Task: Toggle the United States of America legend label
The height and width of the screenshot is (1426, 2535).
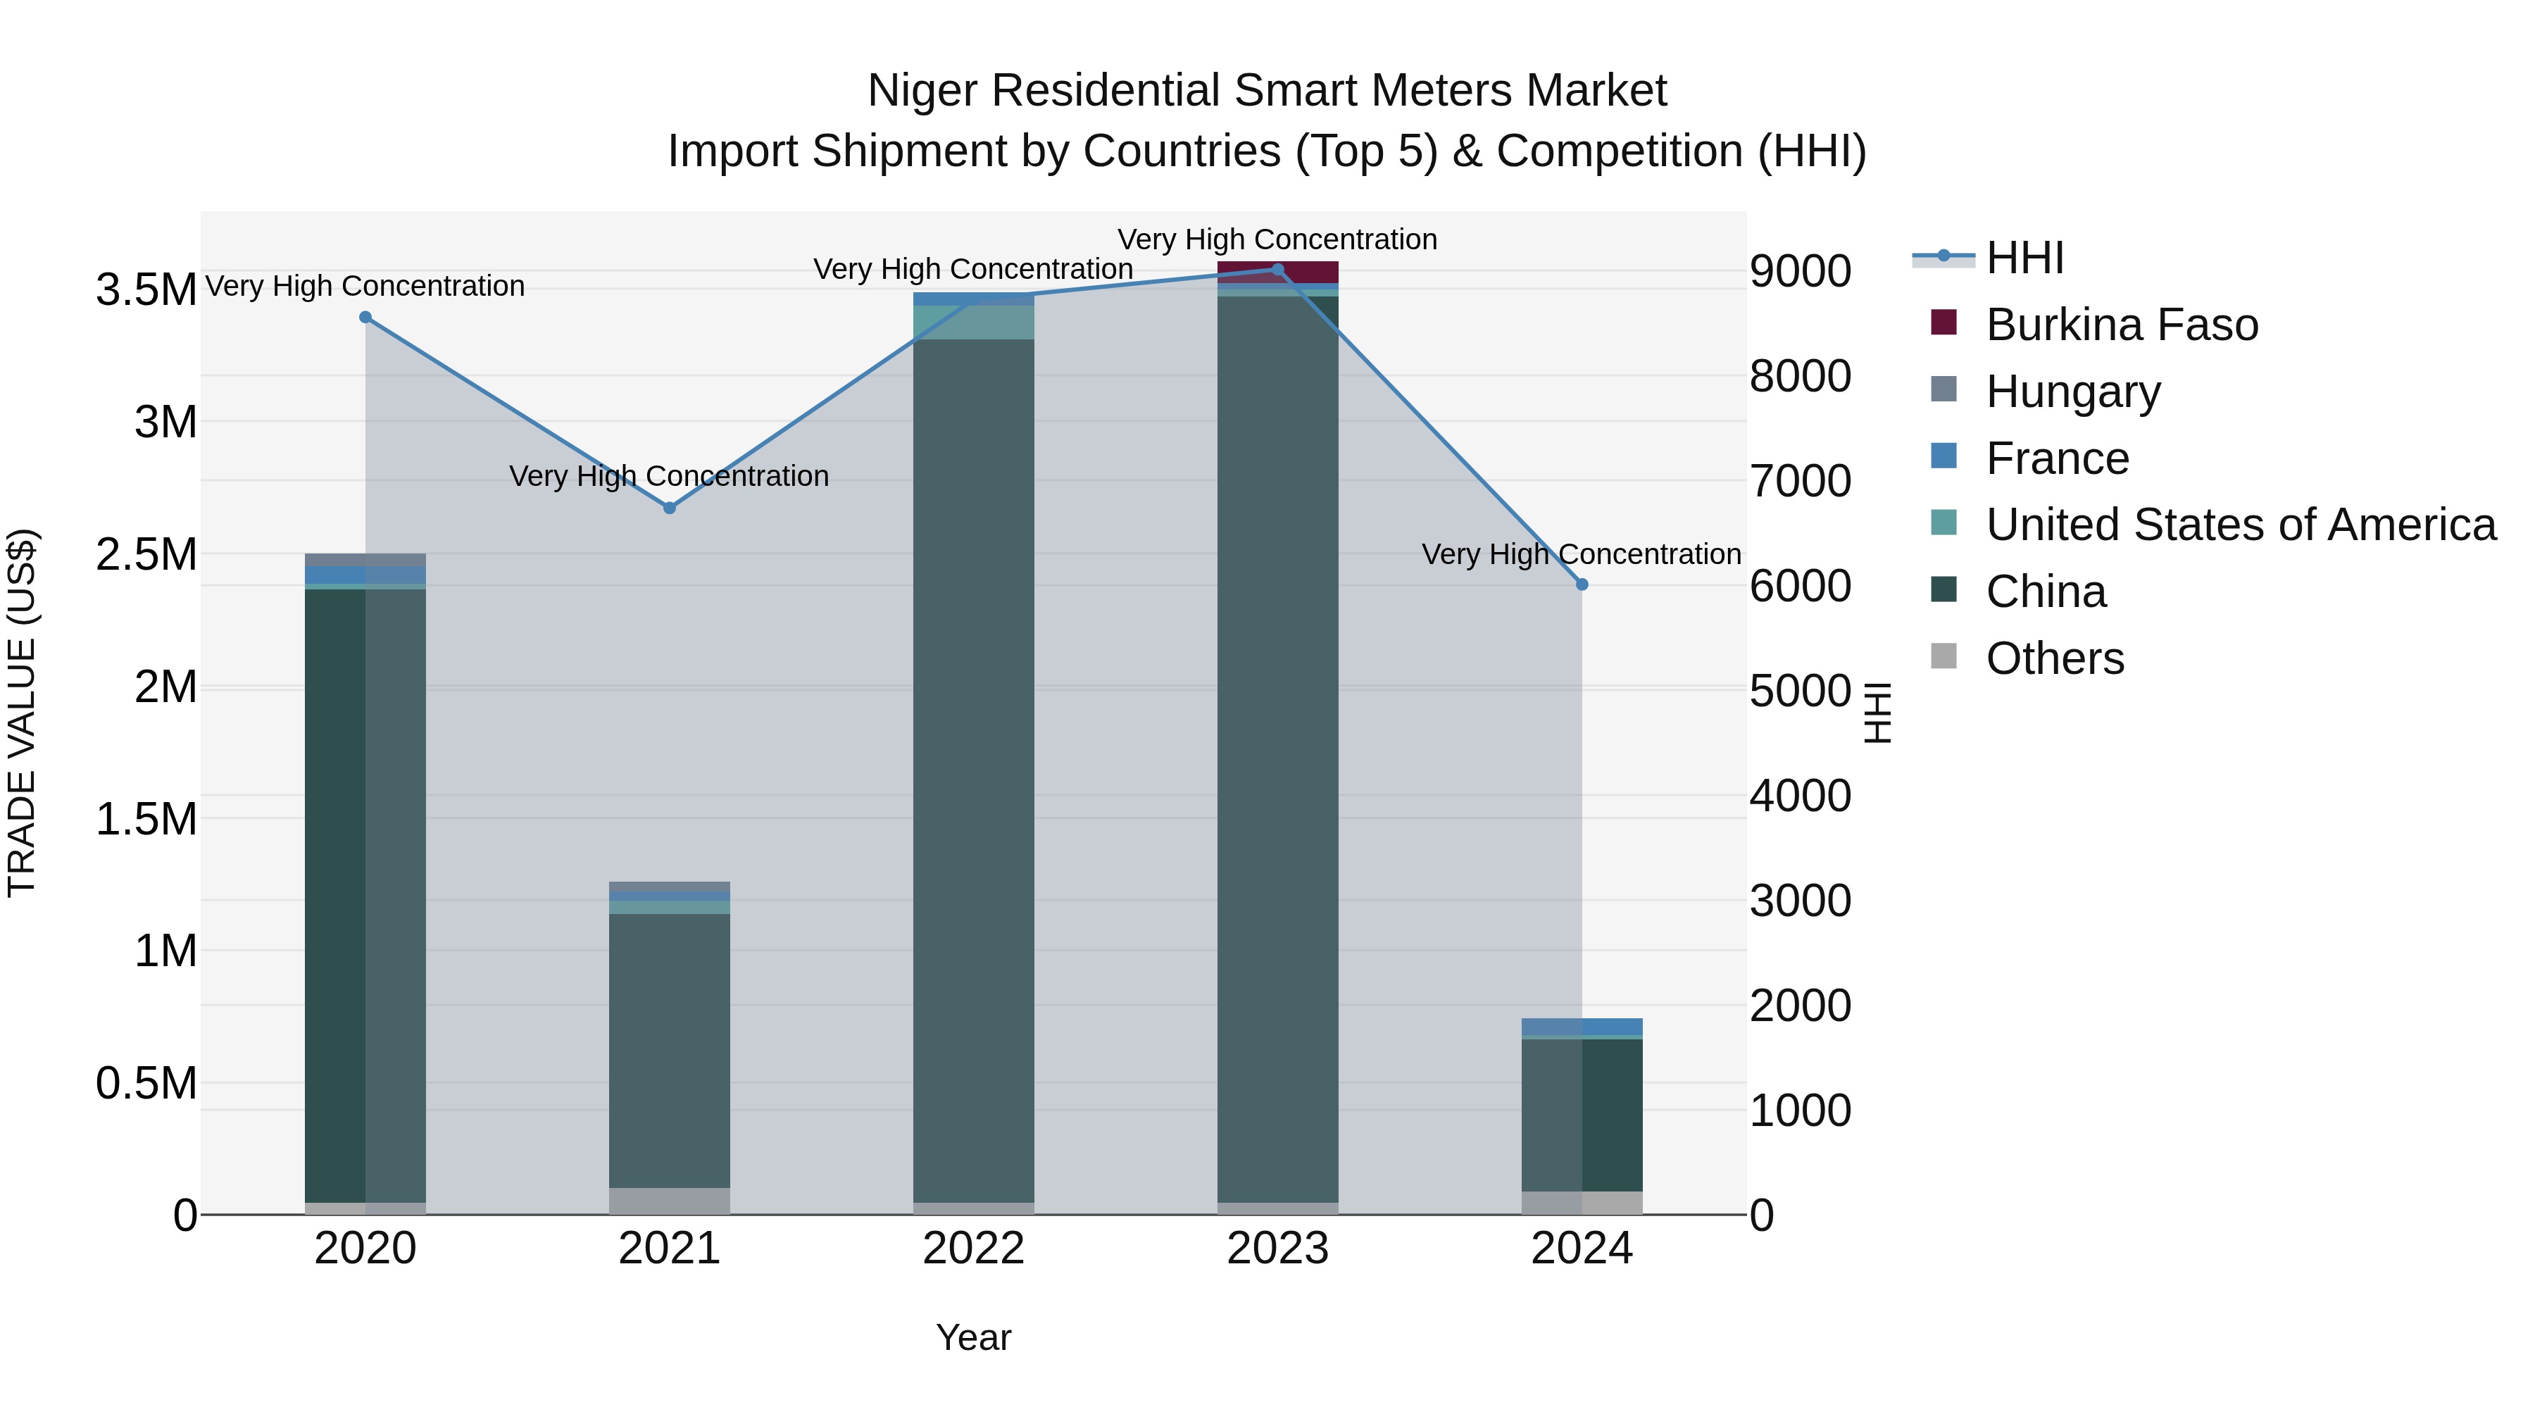Action: pyautogui.click(x=2241, y=525)
